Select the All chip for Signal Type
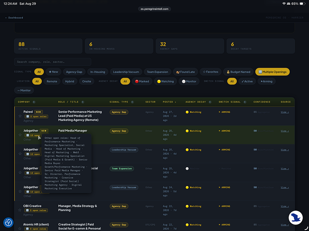The width and height of the screenshot is (309, 231). [39, 72]
